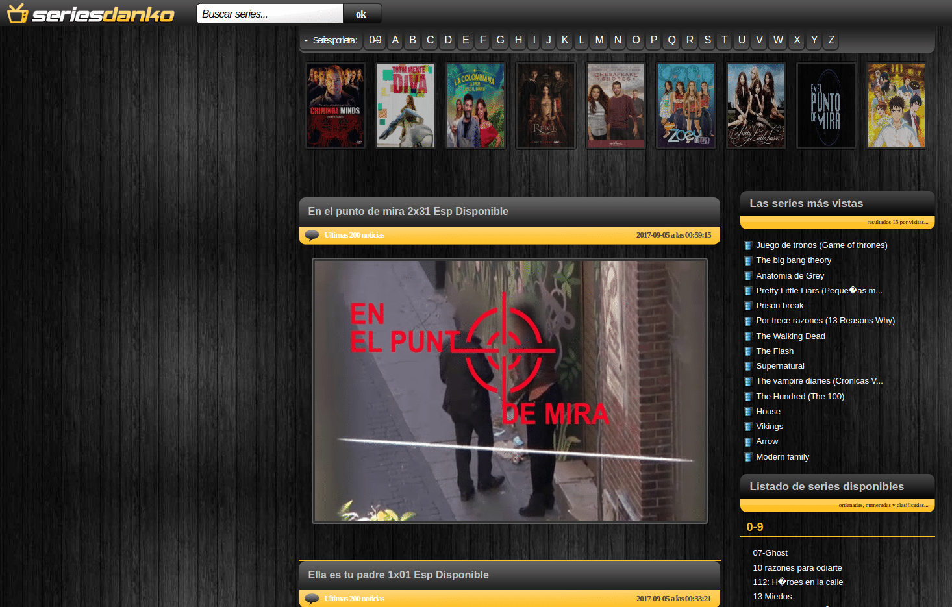This screenshot has height=607, width=952.
Task: Choose letter M in series index
Action: (599, 40)
